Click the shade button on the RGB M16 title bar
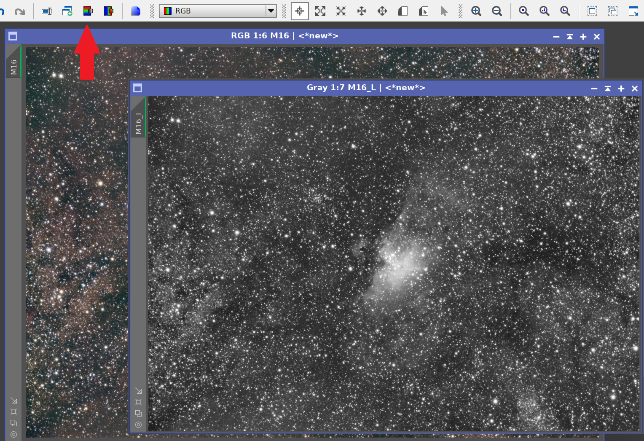This screenshot has width=644, height=441. pos(569,36)
